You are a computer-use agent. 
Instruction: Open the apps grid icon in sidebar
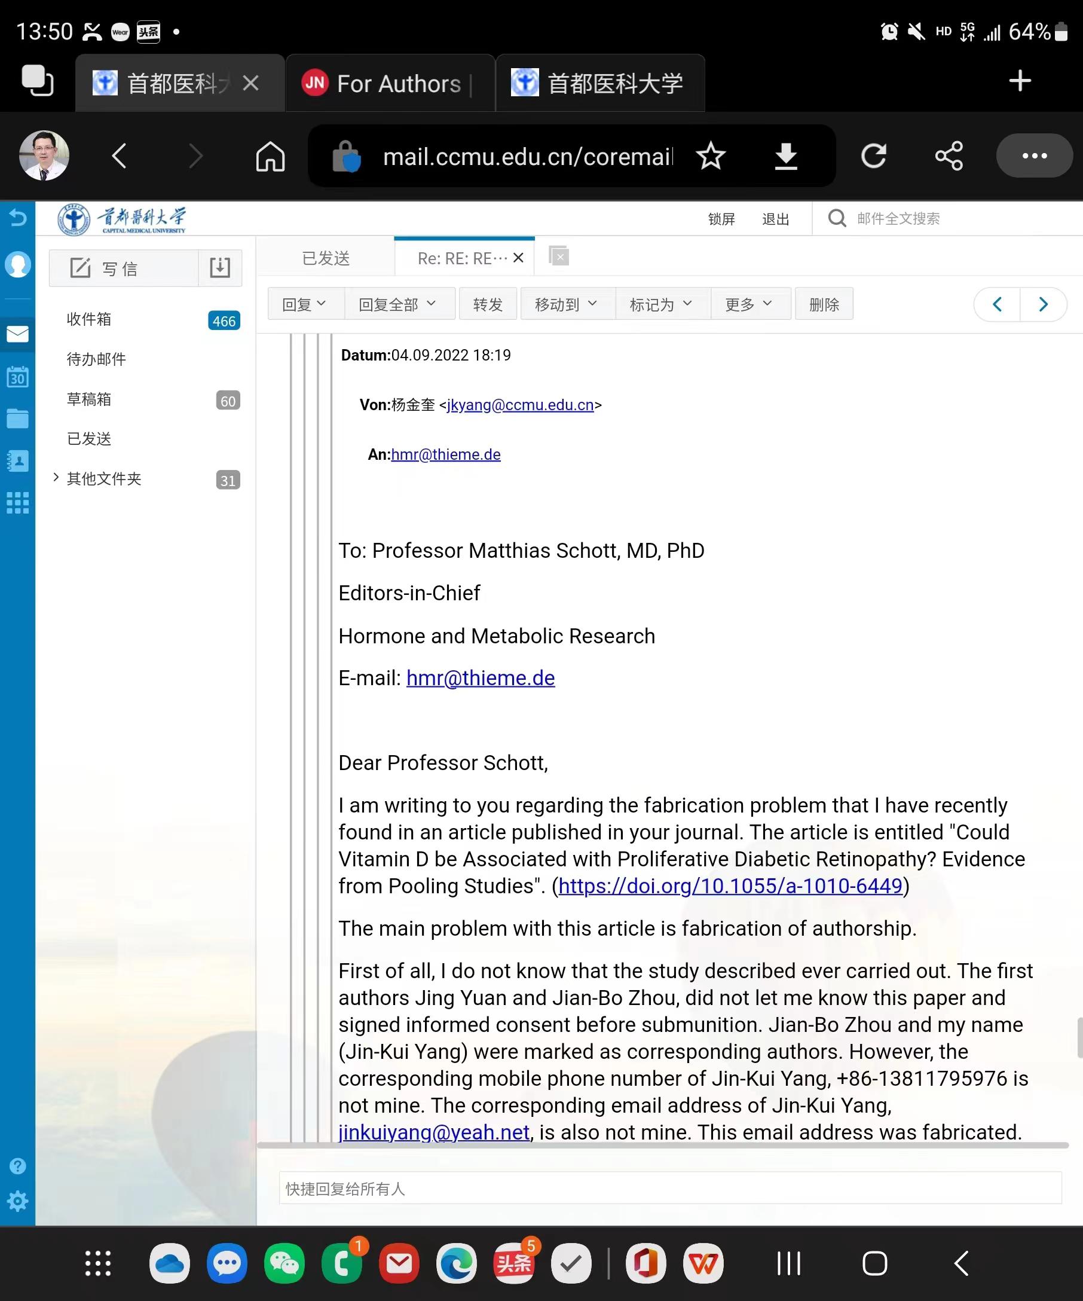[17, 503]
